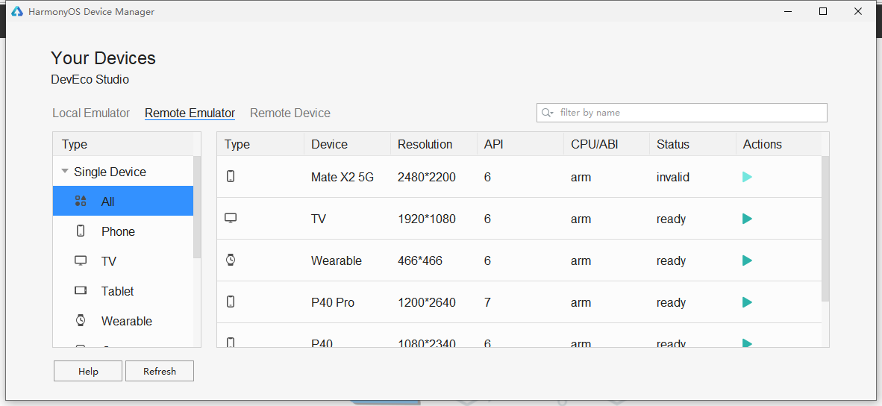
Task: Start the TV emulator play button
Action: (747, 219)
